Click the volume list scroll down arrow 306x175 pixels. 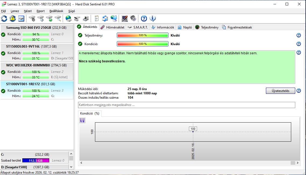pyautogui.click(x=71, y=167)
